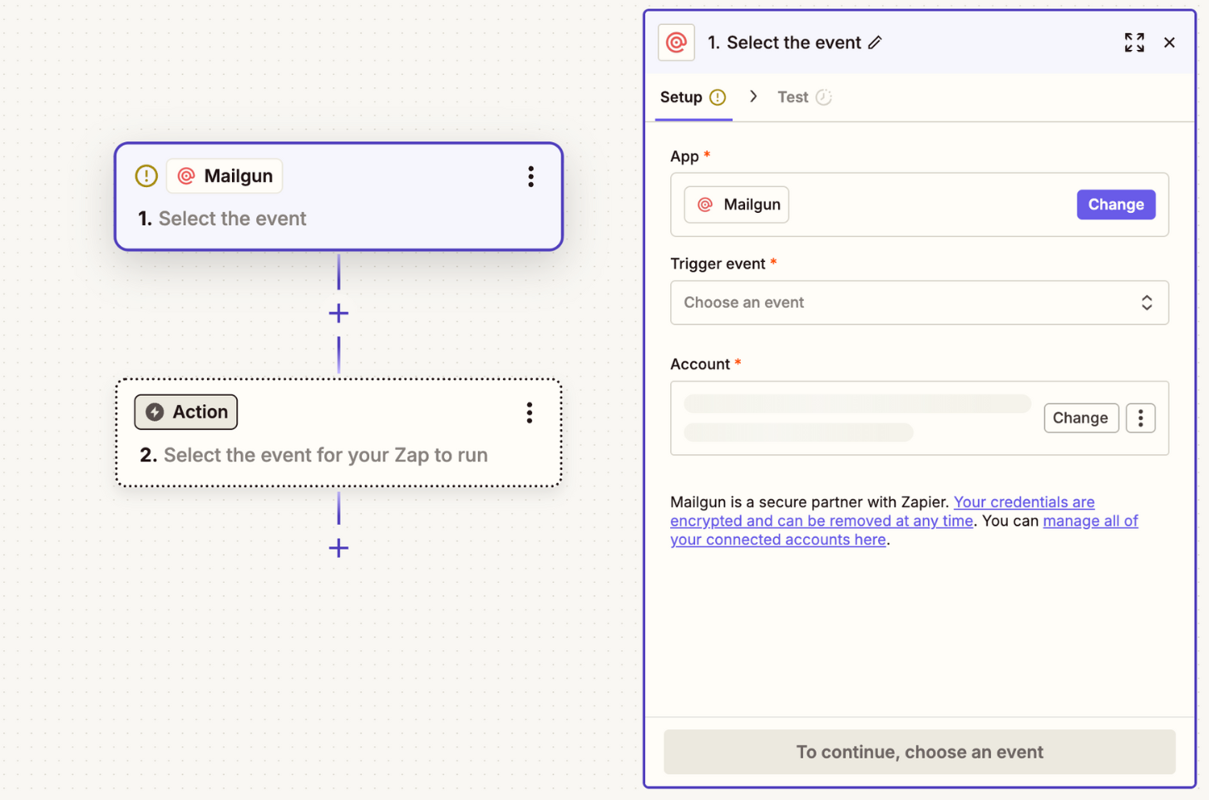1209x800 pixels.
Task: Click Change next to the Mailgun app
Action: coord(1116,204)
